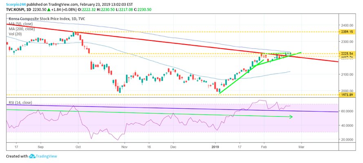The width and height of the screenshot is (363, 163).
Task: Click the Nov date axis label
Action: (124, 147)
